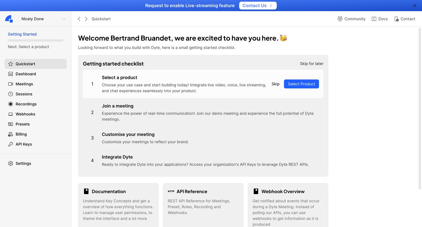422x227 pixels.
Task: Click the HTTP icon on API Reference
Action: click(x=171, y=191)
